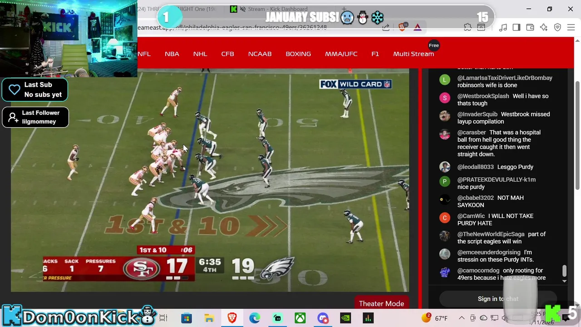The width and height of the screenshot is (581, 327).
Task: Open the F1 category
Action: [x=375, y=54]
